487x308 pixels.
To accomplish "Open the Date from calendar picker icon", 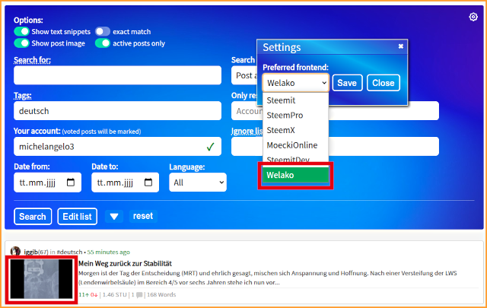I will (71, 182).
